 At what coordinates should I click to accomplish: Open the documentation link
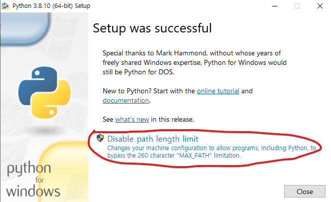(126, 100)
